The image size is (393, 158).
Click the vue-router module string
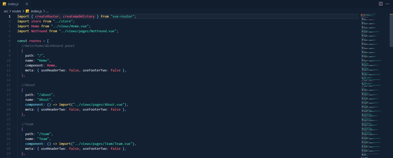click(x=122, y=16)
